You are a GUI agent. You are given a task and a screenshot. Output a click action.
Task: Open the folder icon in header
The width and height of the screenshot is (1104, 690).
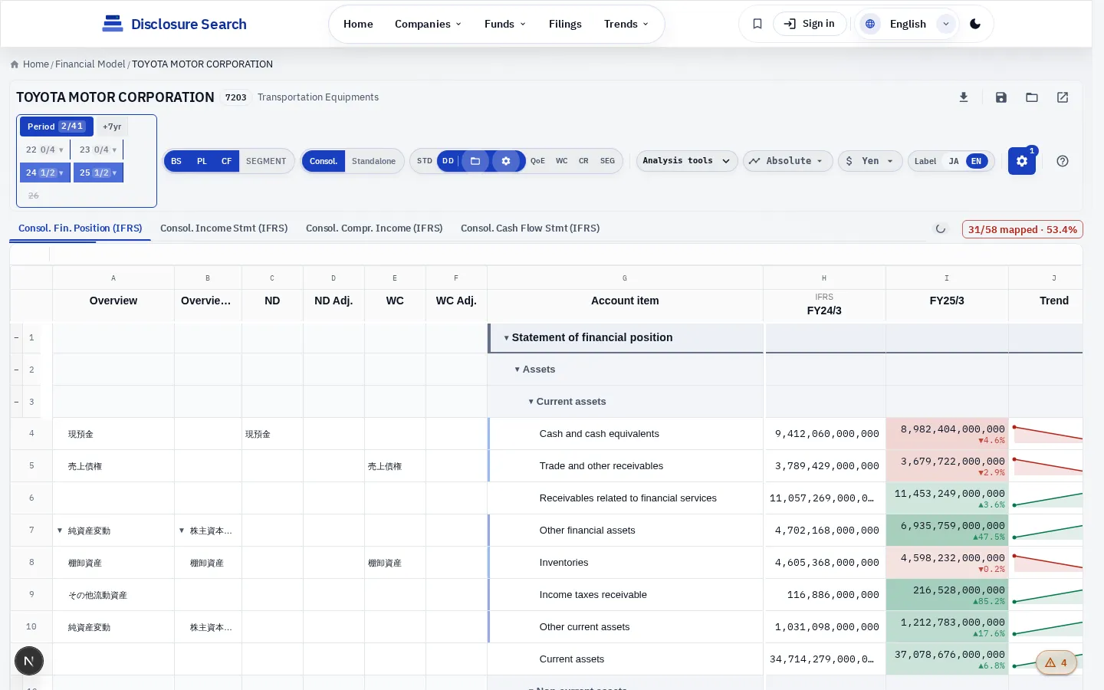click(1032, 97)
